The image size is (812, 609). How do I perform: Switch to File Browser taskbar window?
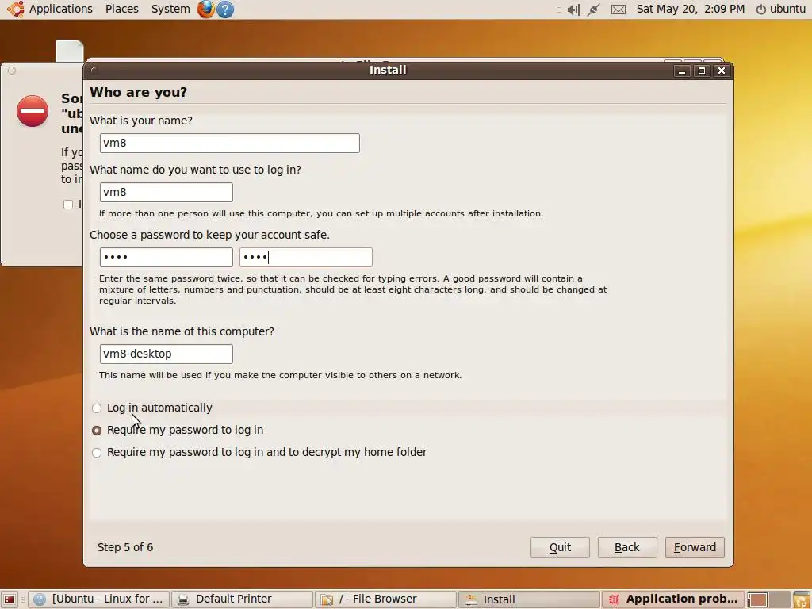click(385, 599)
